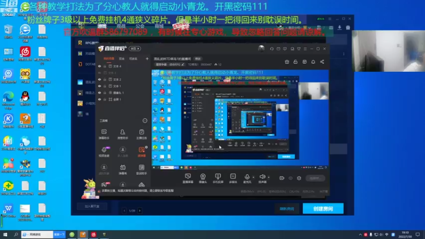
Task: Click 修改 next to the room title
Action: click(x=198, y=58)
